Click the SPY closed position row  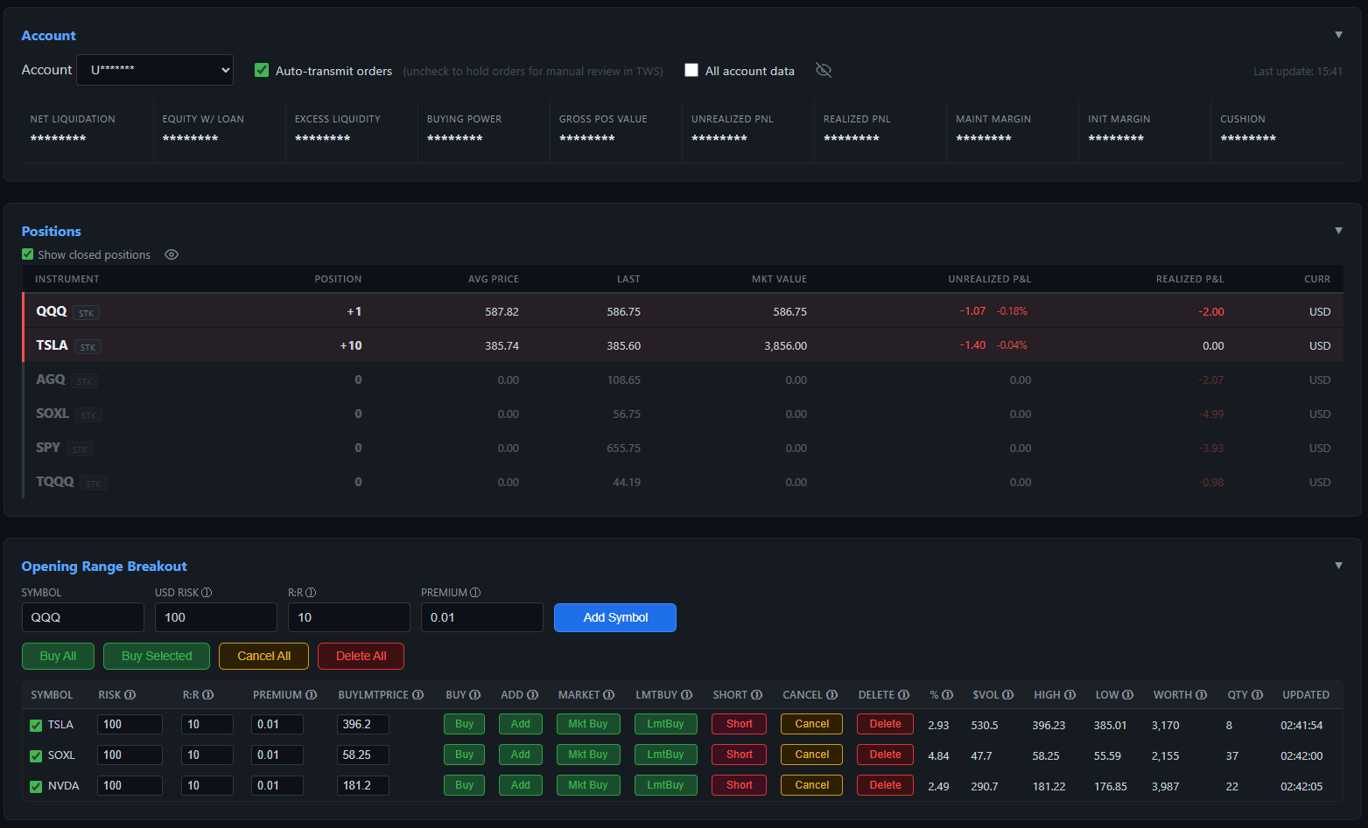[683, 448]
